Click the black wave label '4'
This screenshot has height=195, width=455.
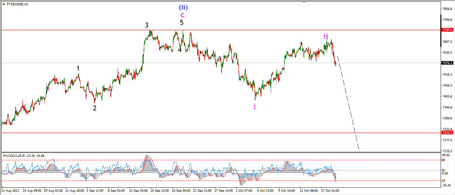(x=180, y=50)
